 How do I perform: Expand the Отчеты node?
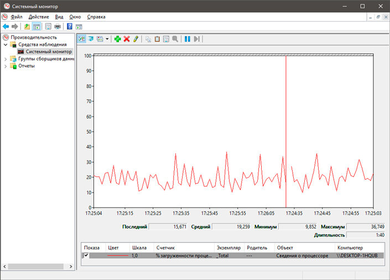tap(6, 66)
